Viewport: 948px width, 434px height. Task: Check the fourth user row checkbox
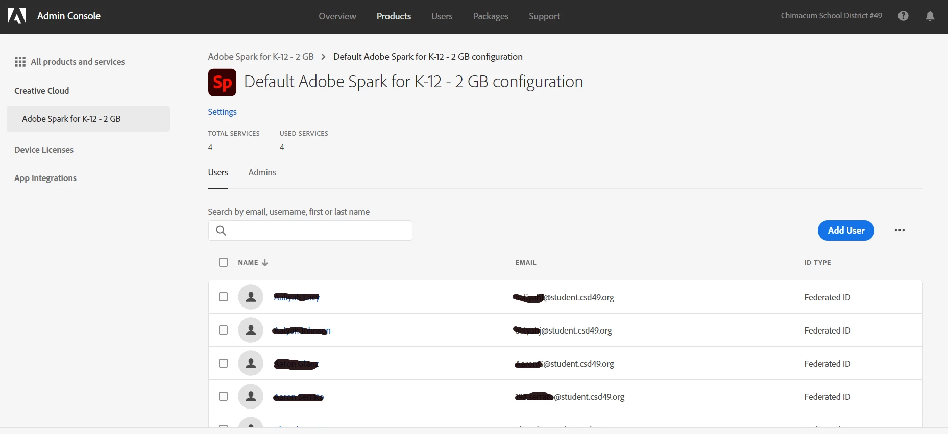tap(223, 396)
